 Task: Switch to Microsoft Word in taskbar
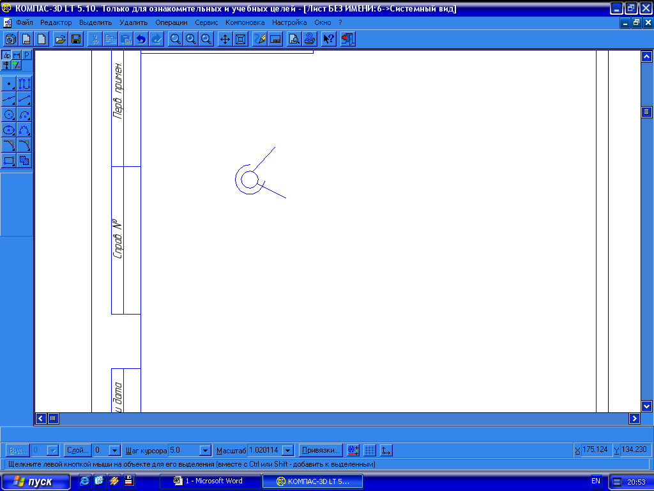pos(210,481)
